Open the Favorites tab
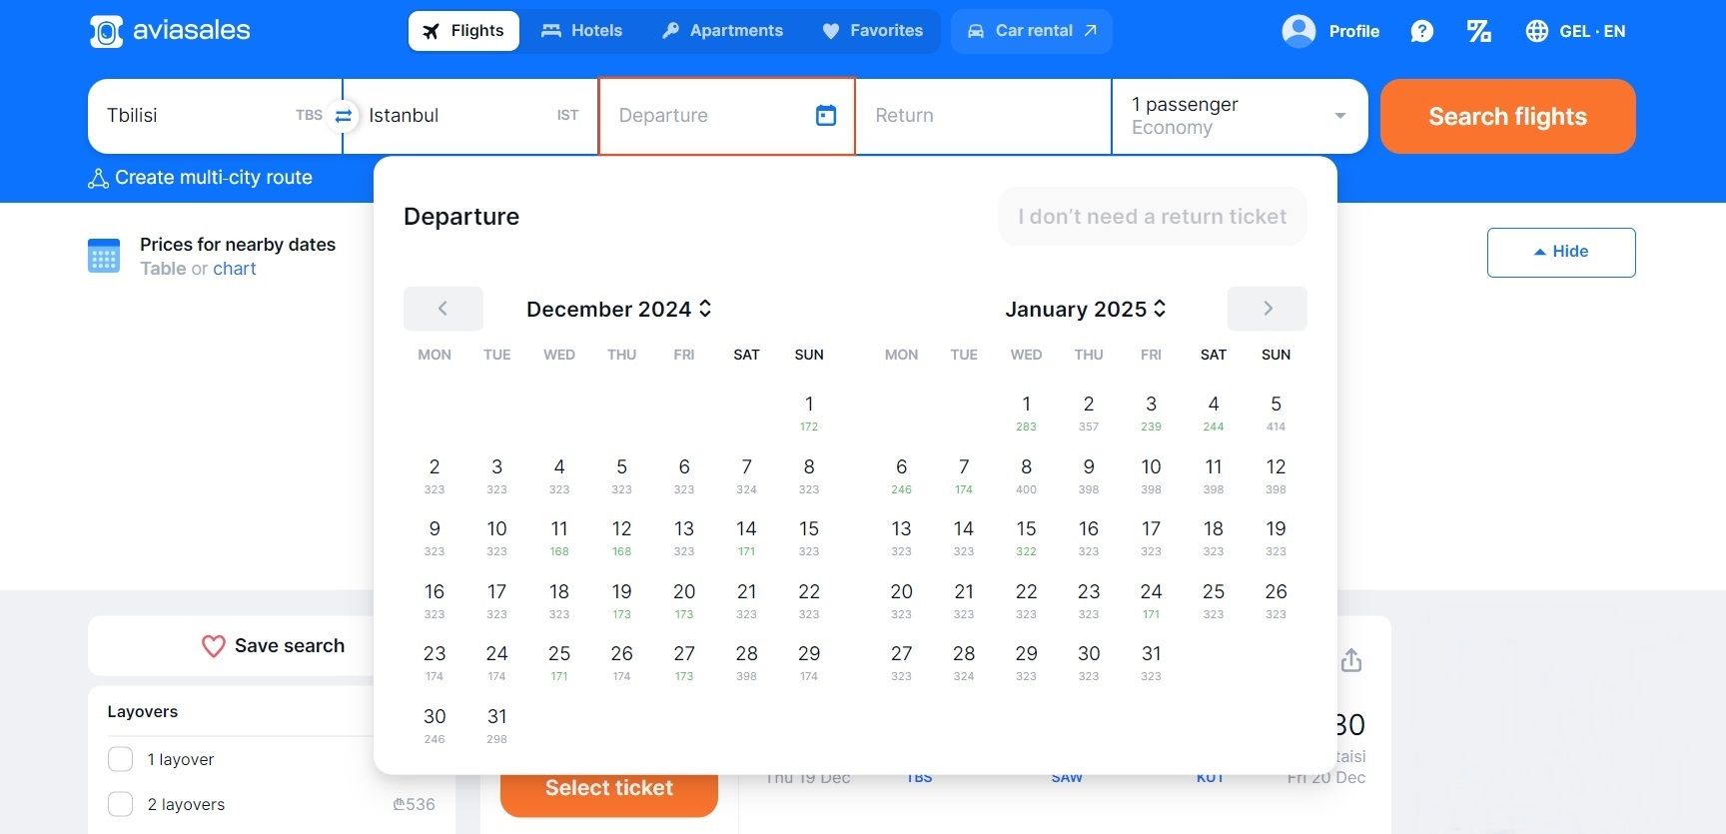The width and height of the screenshot is (1726, 834). (x=872, y=31)
